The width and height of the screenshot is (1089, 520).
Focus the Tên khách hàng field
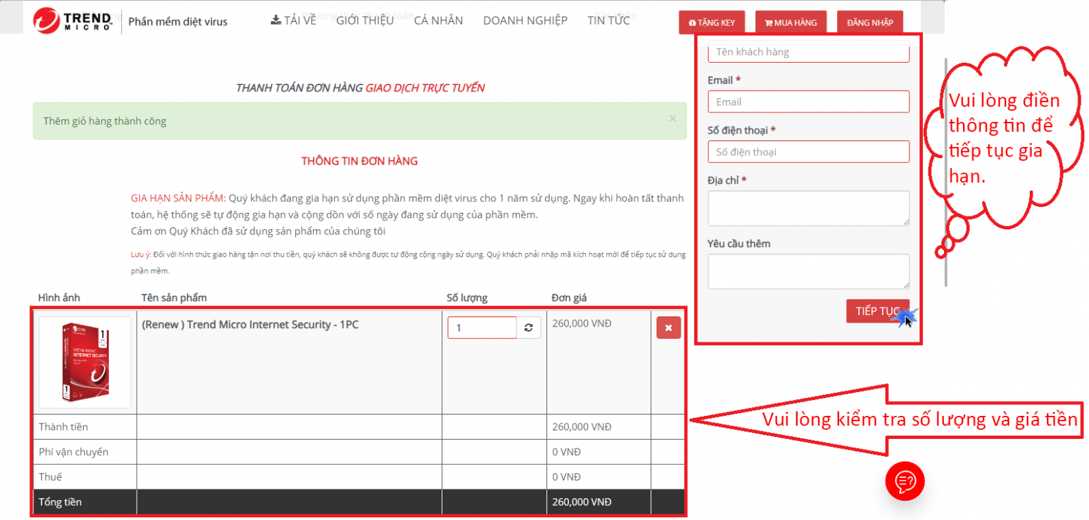(x=809, y=52)
